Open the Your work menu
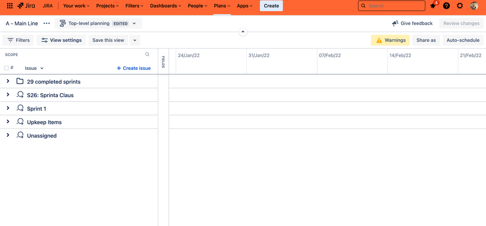Viewport: 486px width, 226px height. point(76,5)
